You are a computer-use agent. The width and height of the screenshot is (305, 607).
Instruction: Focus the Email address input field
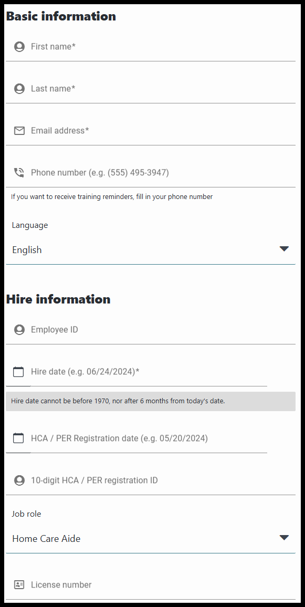(x=163, y=130)
